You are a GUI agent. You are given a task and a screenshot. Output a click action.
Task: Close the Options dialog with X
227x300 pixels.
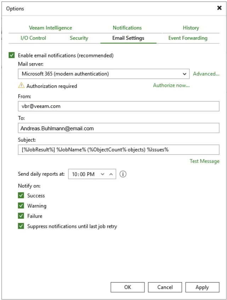[219, 8]
